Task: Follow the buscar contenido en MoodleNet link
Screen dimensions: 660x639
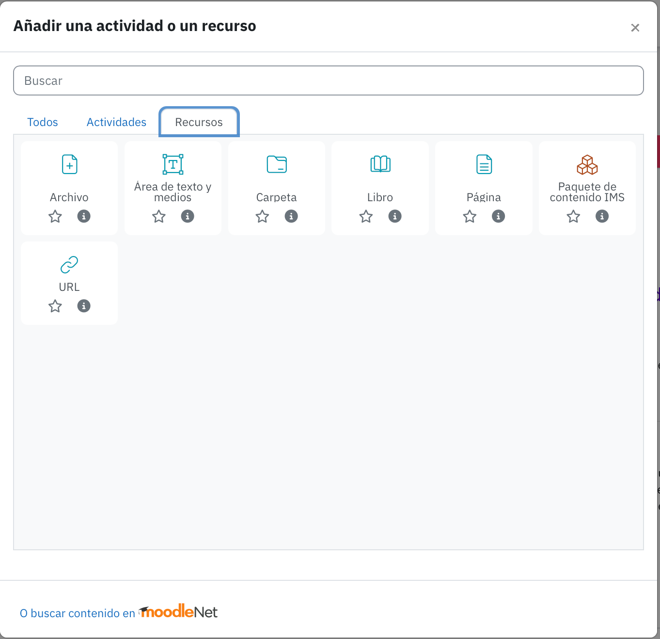Action: pyautogui.click(x=119, y=612)
